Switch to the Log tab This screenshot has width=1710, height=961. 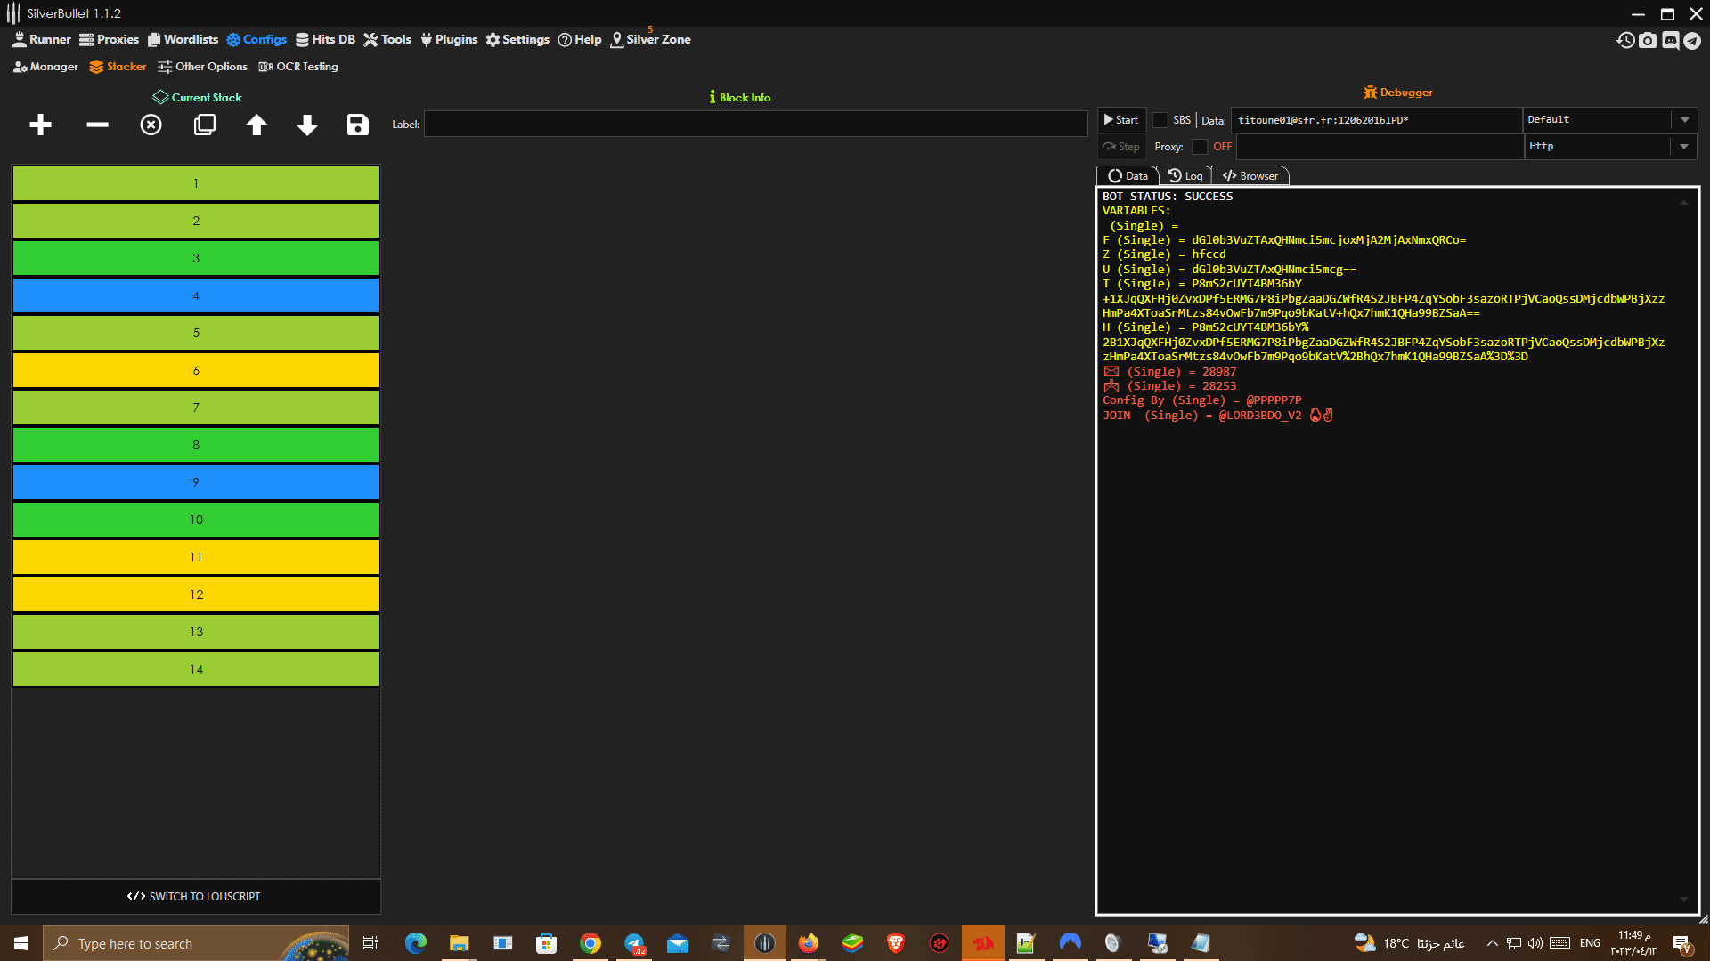pyautogui.click(x=1185, y=175)
